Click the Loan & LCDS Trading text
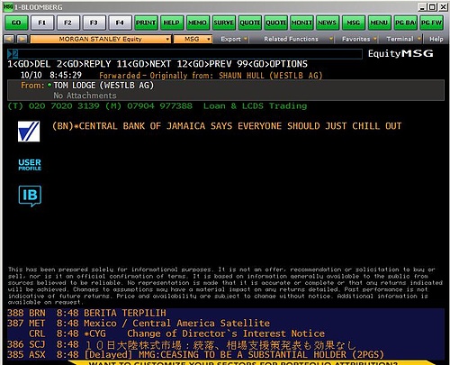 (255, 106)
